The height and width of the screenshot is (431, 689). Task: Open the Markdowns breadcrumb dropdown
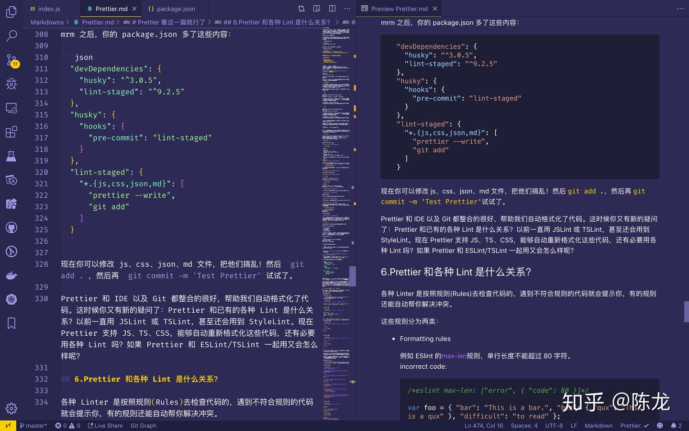click(46, 22)
